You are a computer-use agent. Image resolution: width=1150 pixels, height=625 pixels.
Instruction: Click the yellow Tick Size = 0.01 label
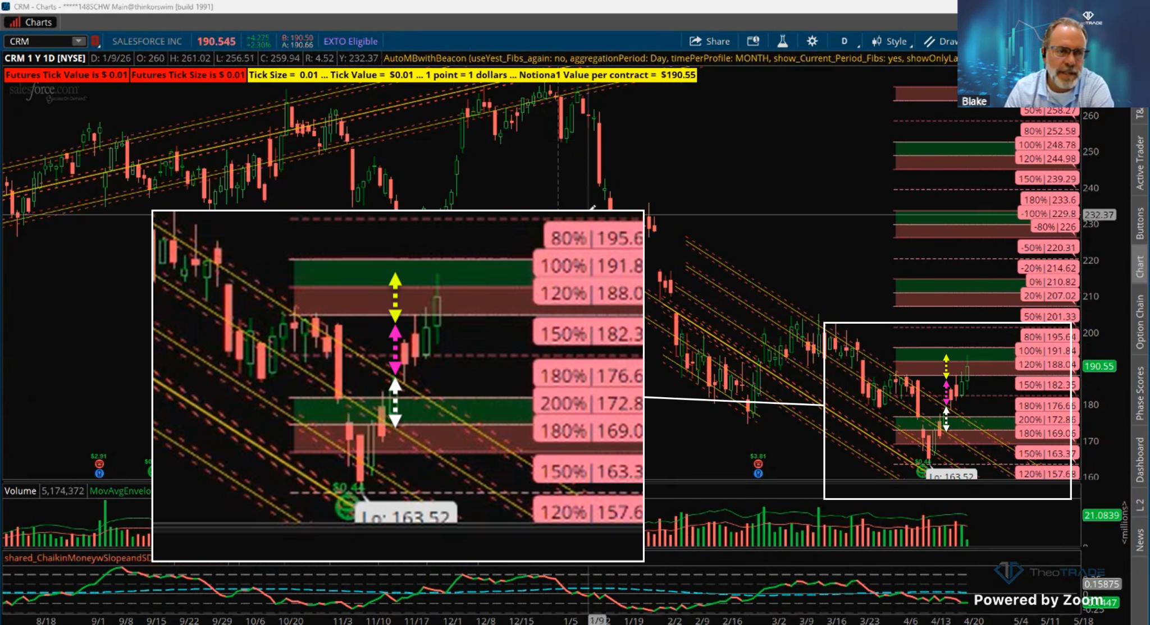(x=472, y=75)
